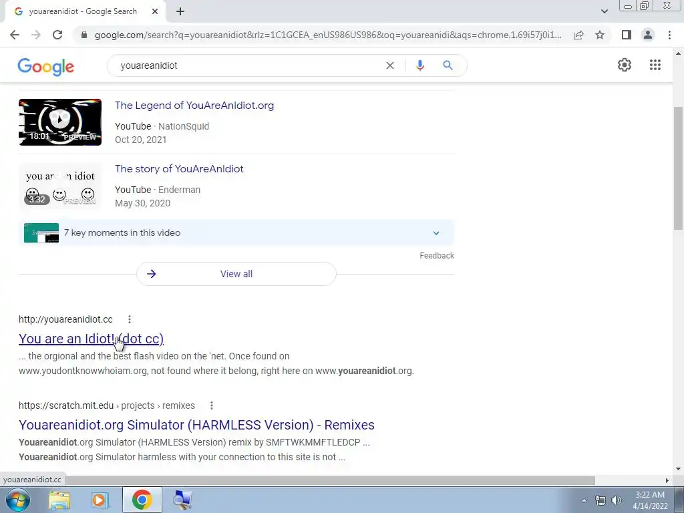The height and width of the screenshot is (513, 684).
Task: Click the scratch.mit.edu breadcrumb URL
Action: [106, 405]
